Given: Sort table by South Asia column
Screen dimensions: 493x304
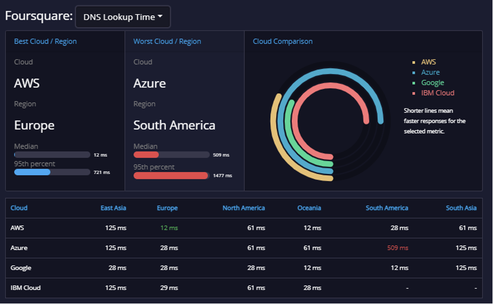Looking at the screenshot, I should click(461, 208).
